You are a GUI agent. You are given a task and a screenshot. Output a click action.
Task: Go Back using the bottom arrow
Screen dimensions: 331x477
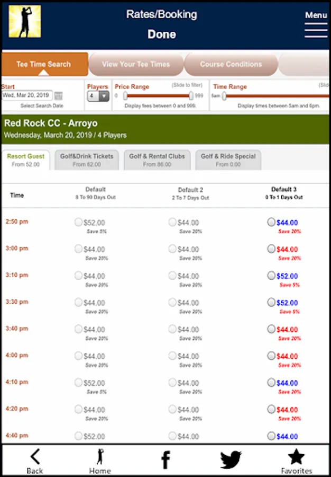[35, 461]
